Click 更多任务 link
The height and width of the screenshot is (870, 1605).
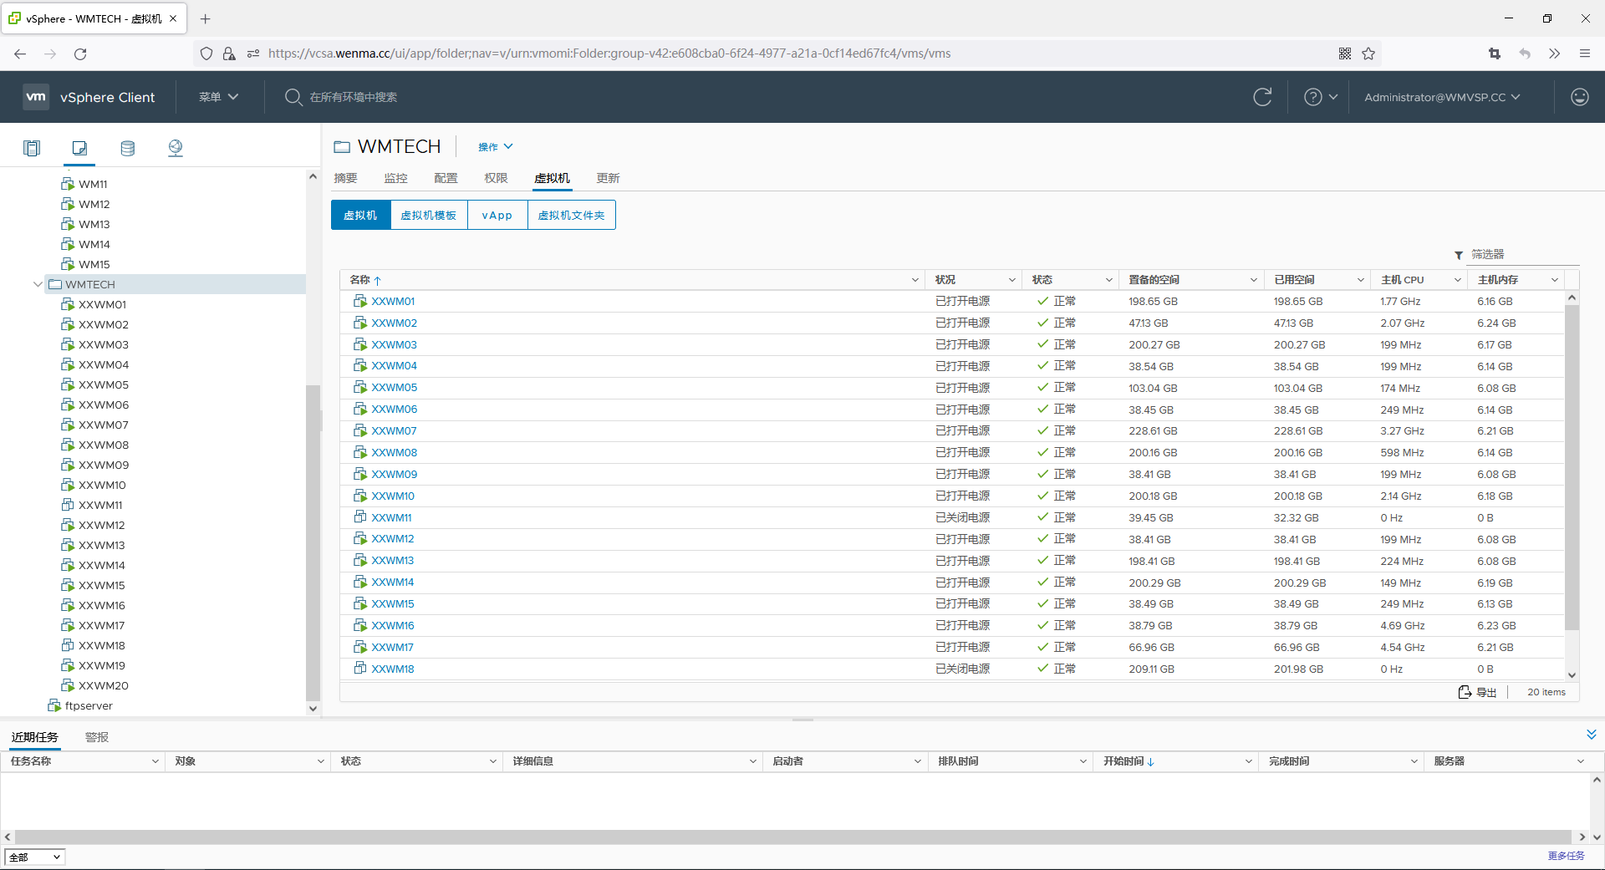(1566, 856)
